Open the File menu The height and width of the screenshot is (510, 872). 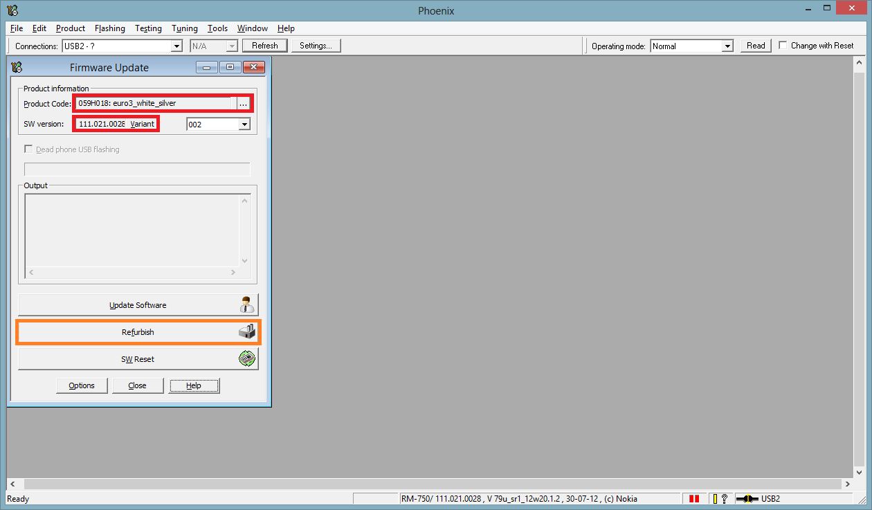click(17, 28)
